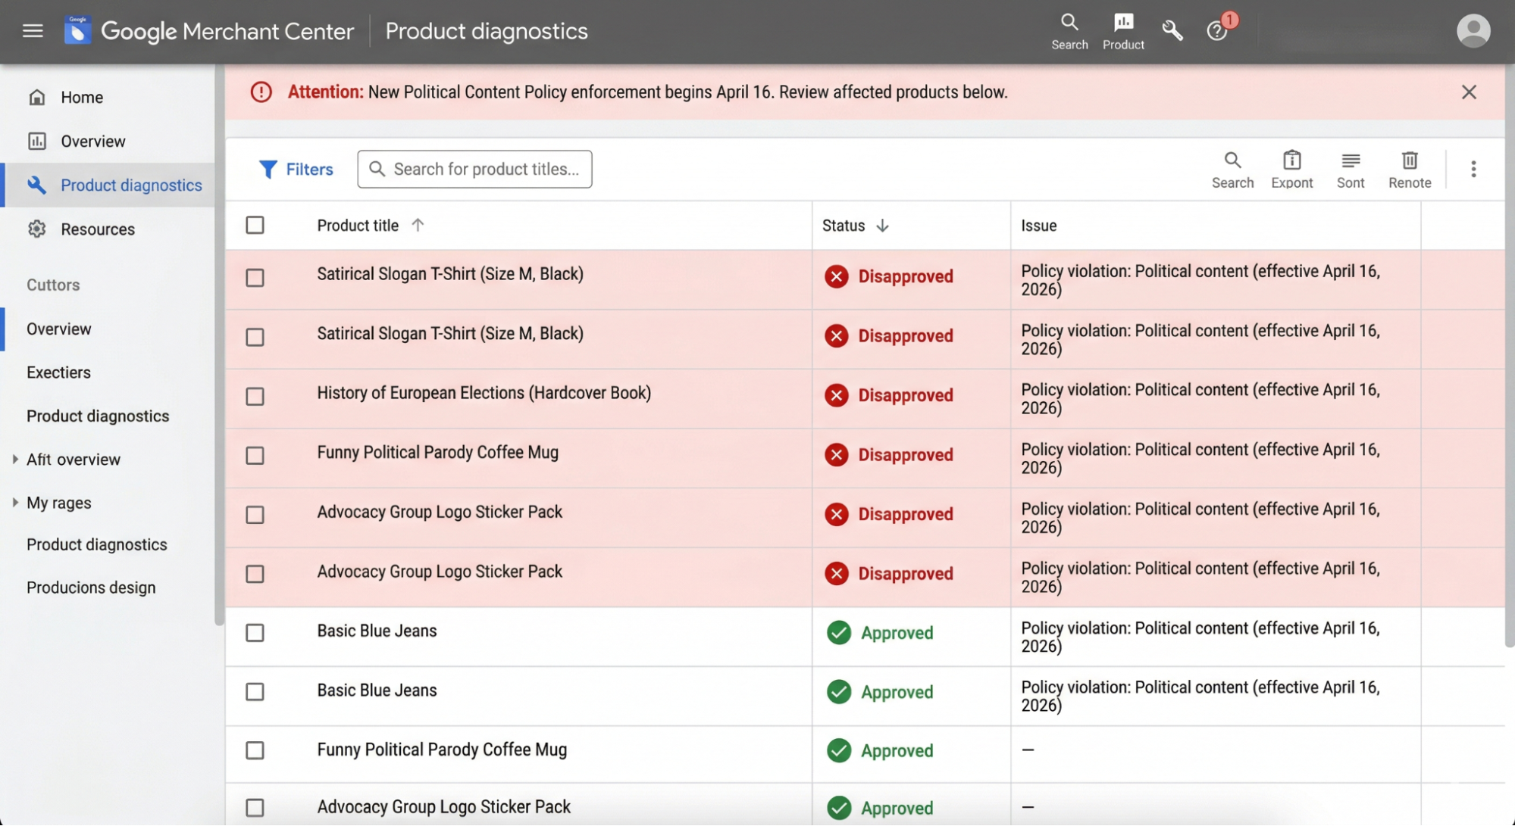Click the Export toolbar icon
Image resolution: width=1515 pixels, height=826 pixels.
pyautogui.click(x=1291, y=169)
